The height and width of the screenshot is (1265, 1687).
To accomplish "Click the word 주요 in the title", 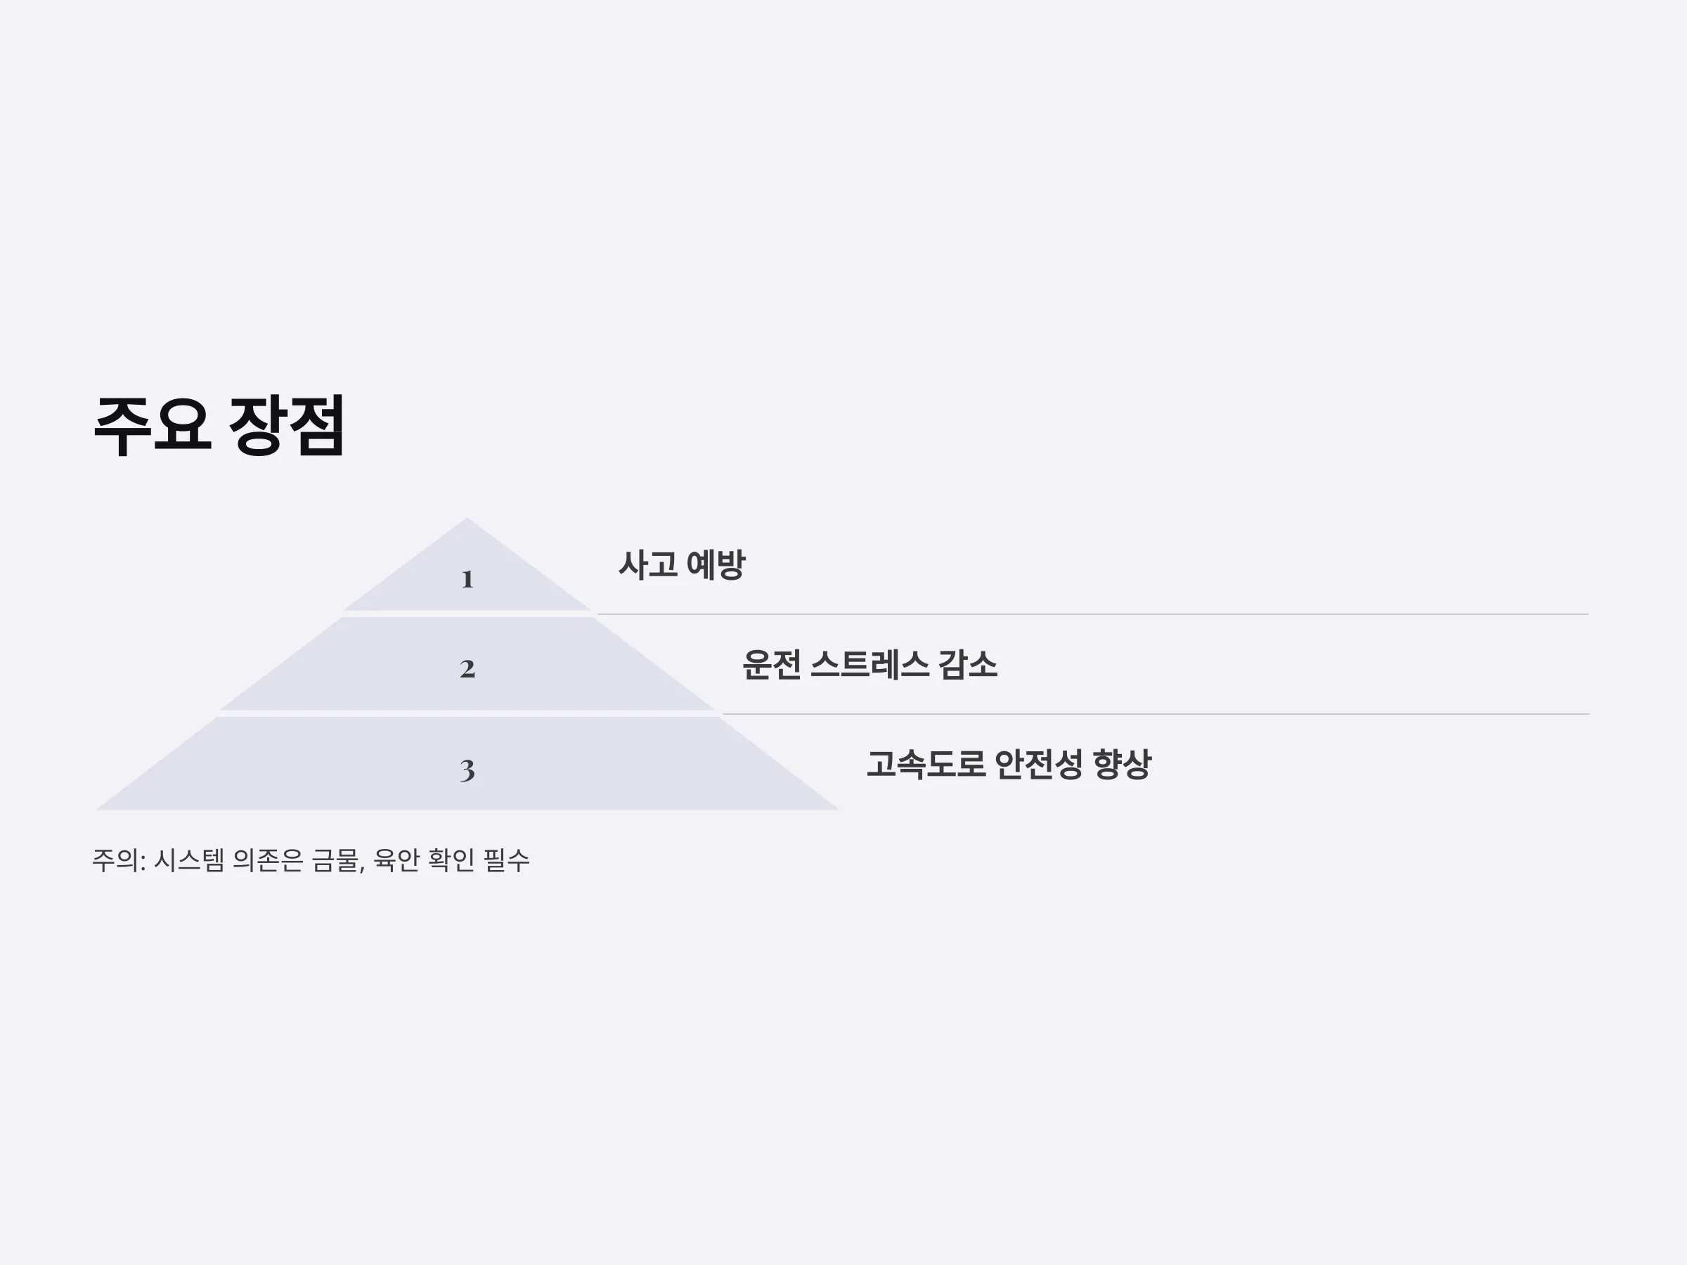I will (x=152, y=425).
